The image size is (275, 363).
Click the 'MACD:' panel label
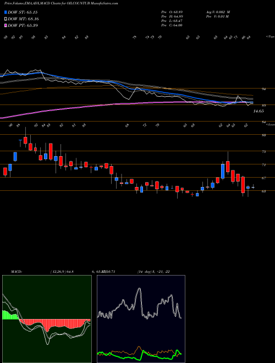[x=16, y=272]
